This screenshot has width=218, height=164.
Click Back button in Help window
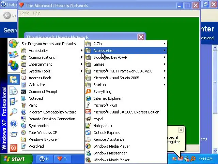click(10, 15)
